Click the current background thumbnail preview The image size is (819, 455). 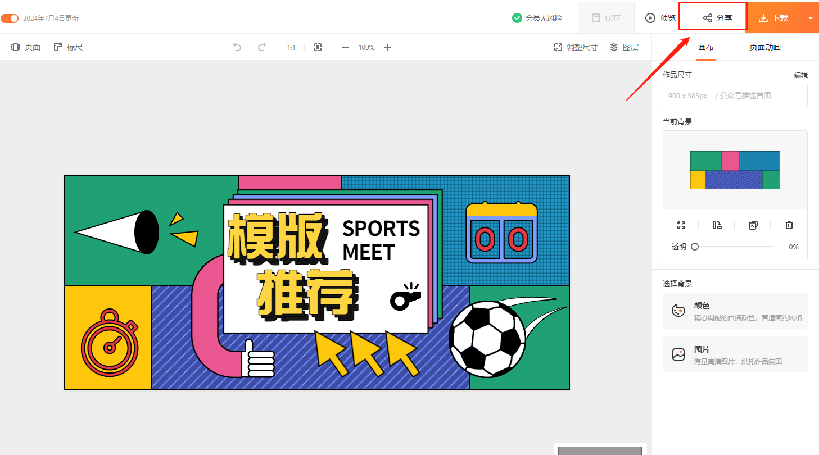pos(735,170)
